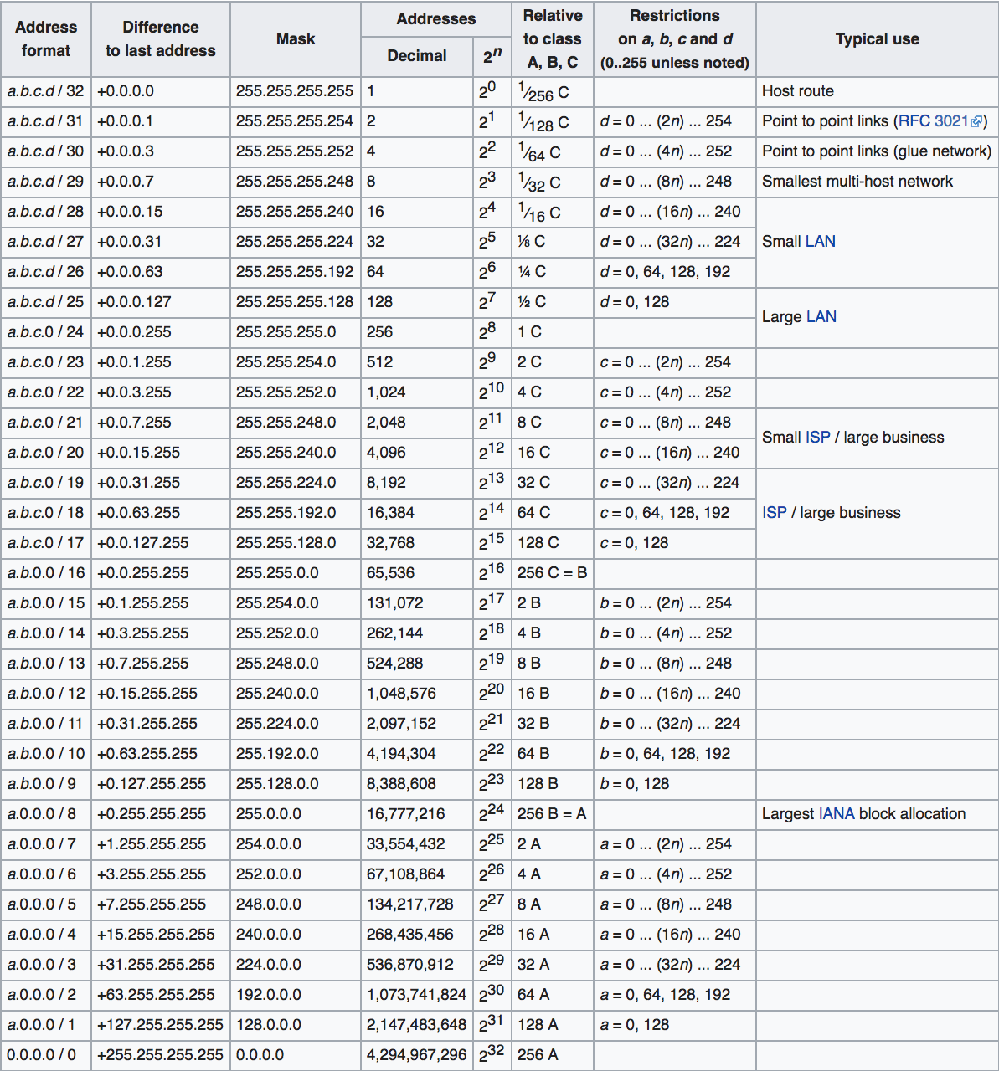Click difference +255.255.255.255
The width and height of the screenshot is (999, 1071).
click(161, 1055)
